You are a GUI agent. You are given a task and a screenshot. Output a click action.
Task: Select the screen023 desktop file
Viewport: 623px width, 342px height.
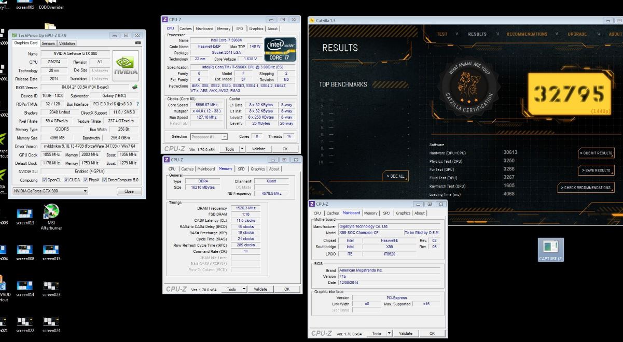(x=51, y=288)
